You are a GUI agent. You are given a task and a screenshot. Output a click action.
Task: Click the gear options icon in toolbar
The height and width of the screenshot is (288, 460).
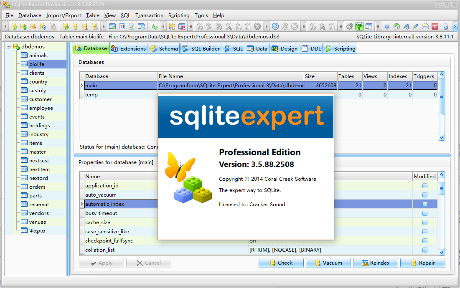point(350,26)
